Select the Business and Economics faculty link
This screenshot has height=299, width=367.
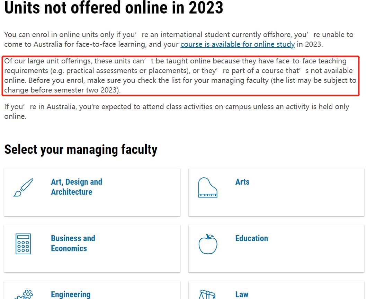point(73,243)
